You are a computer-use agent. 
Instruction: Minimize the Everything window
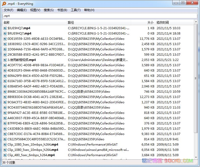point(176,3)
